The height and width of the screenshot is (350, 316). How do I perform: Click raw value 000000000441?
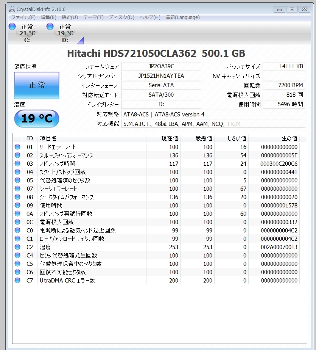click(279, 172)
